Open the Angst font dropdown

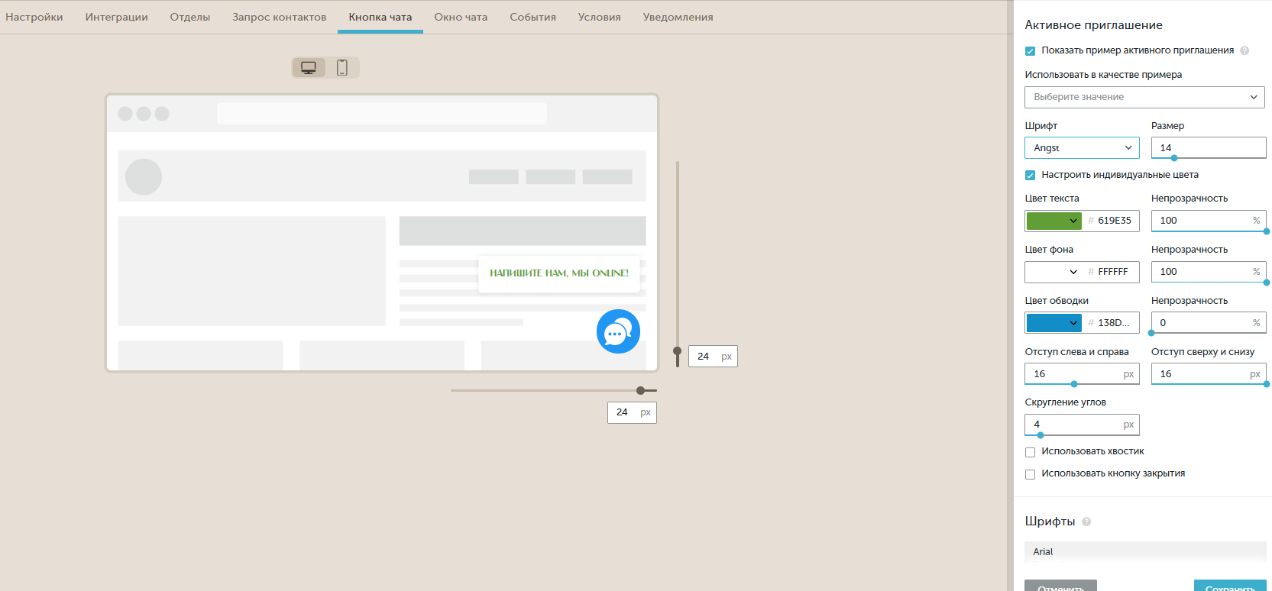[x=1081, y=148]
